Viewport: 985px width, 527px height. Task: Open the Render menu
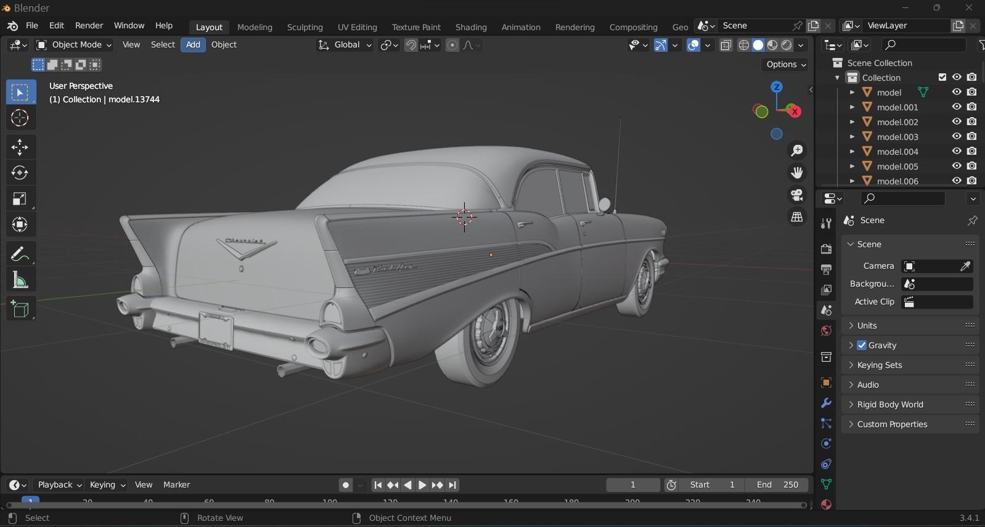point(89,26)
